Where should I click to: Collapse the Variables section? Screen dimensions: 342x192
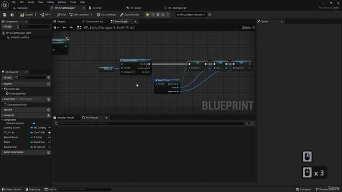coord(2,115)
